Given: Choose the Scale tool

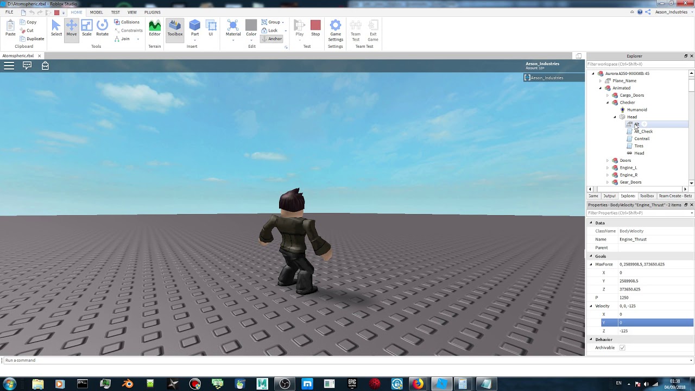Looking at the screenshot, I should pos(87,28).
